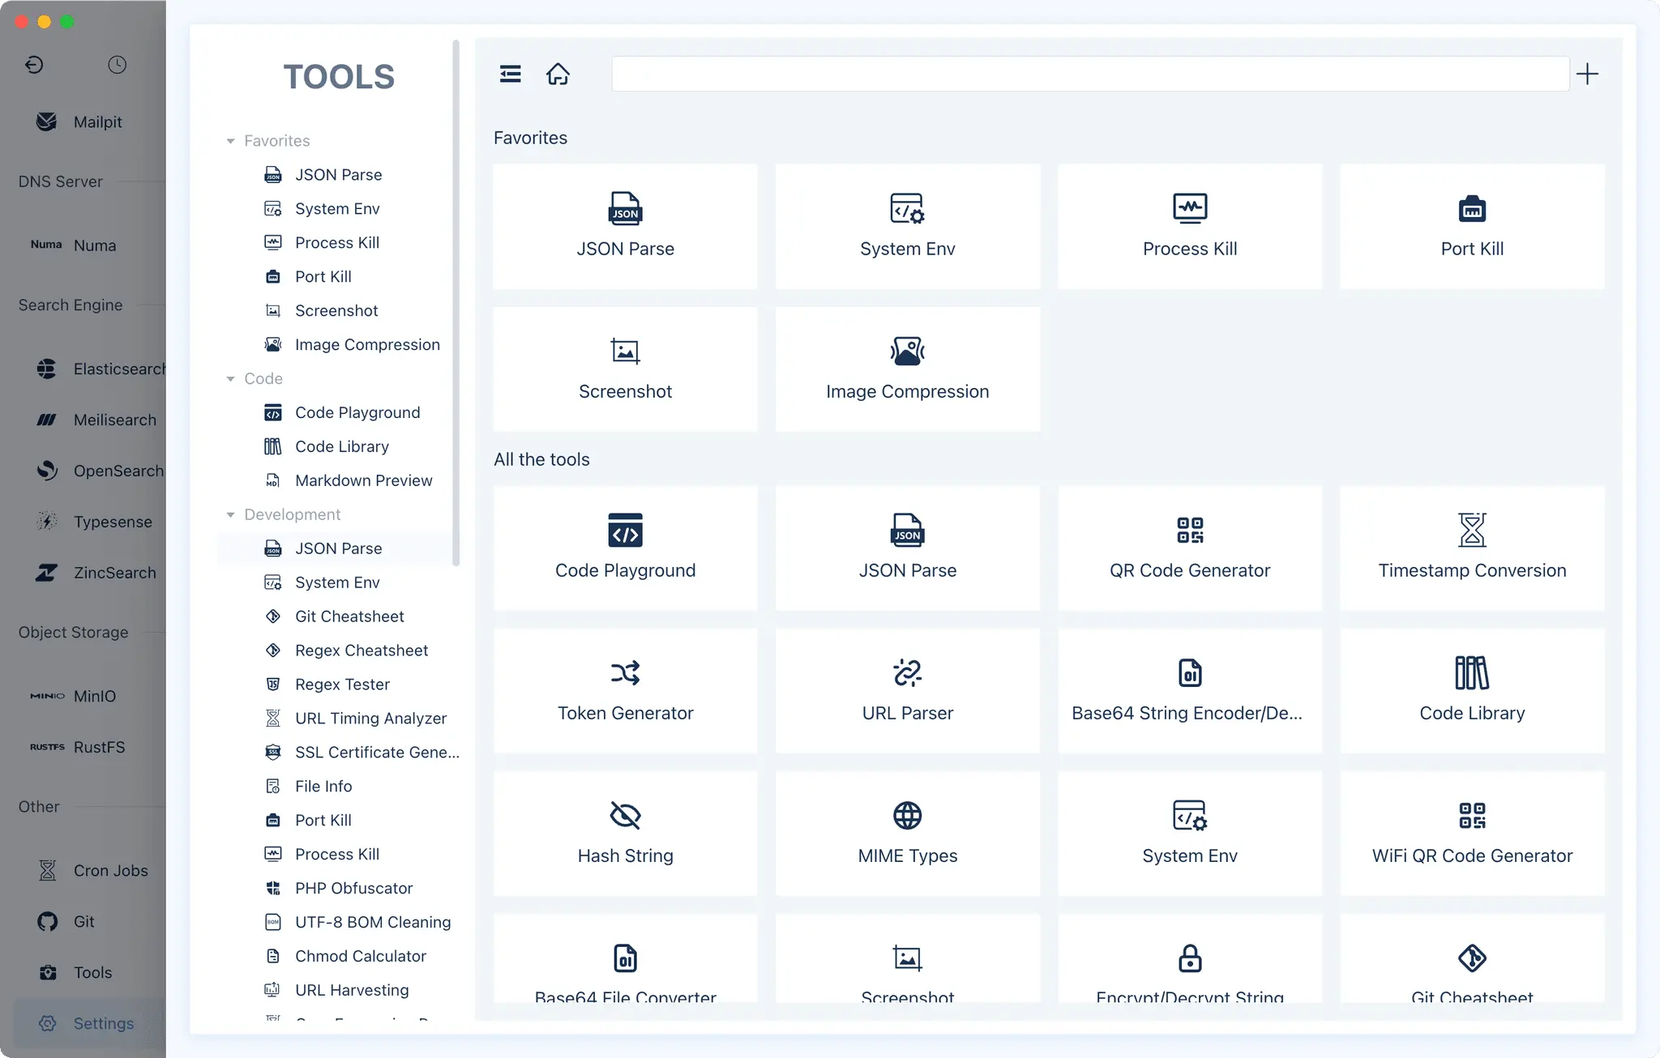Click the plus icon next to search bar
Image resolution: width=1660 pixels, height=1058 pixels.
point(1587,75)
